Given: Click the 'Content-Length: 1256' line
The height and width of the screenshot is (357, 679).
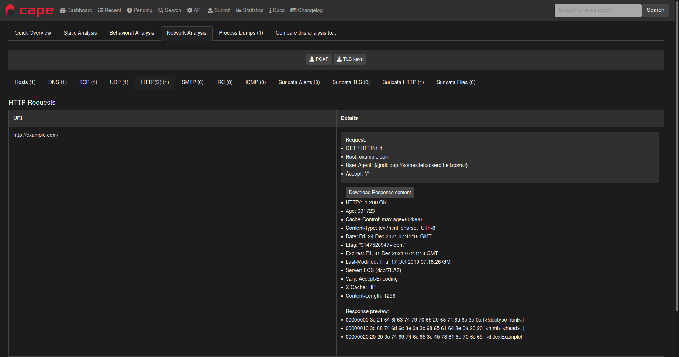Looking at the screenshot, I should (x=370, y=296).
